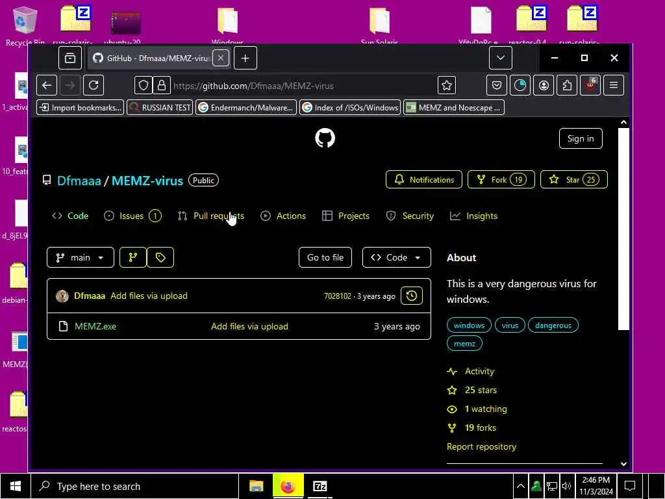Viewport: 665px width, 499px height.
Task: Click the Type here to search box
Action: click(135, 486)
